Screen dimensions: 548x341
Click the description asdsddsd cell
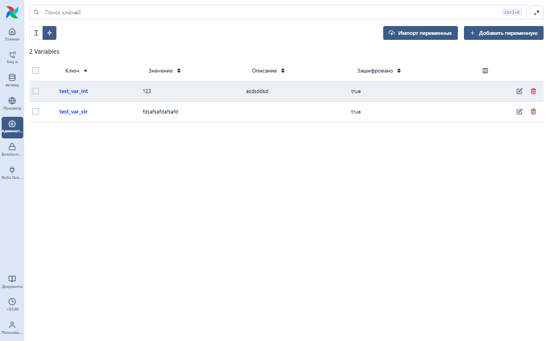click(257, 91)
